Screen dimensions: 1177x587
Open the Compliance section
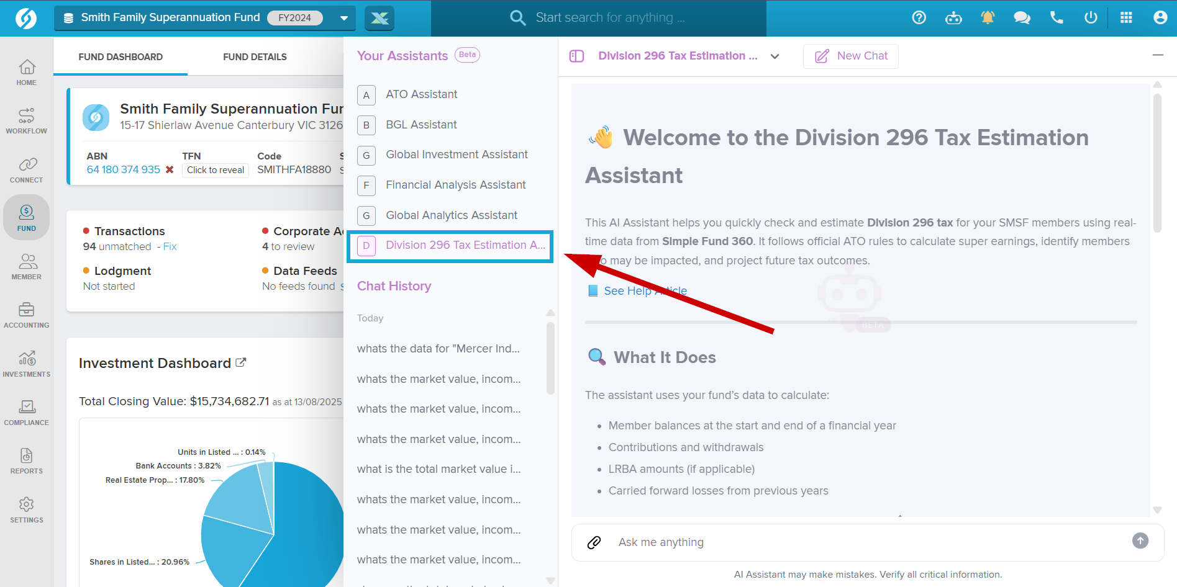[x=26, y=413]
